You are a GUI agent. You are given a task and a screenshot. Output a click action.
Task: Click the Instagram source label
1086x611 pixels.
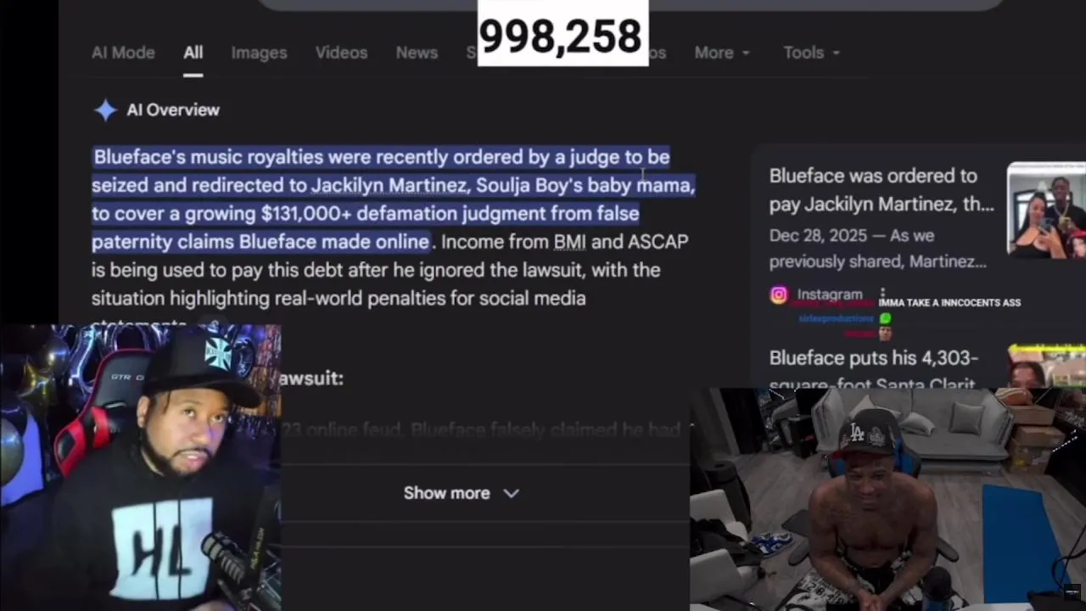tap(829, 294)
